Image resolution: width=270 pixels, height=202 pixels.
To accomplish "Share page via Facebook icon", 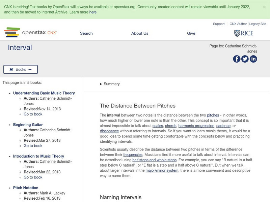I will tap(237, 59).
